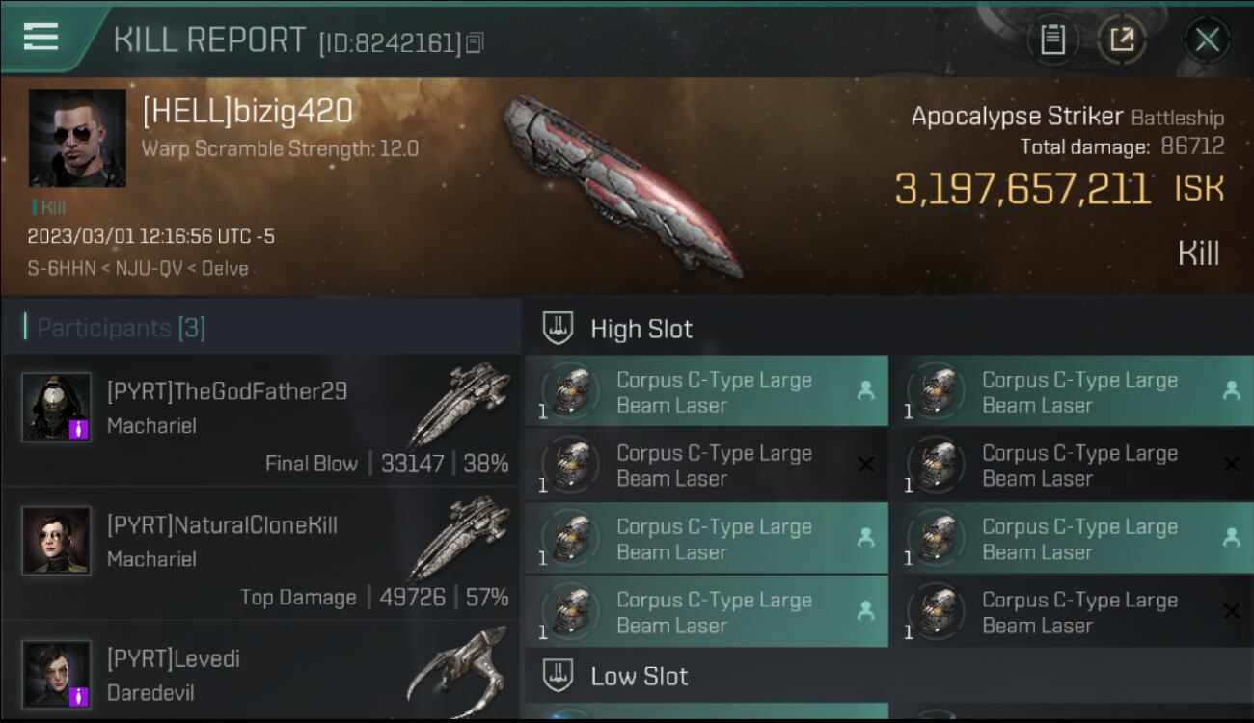The width and height of the screenshot is (1254, 723).
Task: Click the Apocalypse Striker ship image
Action: point(622,184)
